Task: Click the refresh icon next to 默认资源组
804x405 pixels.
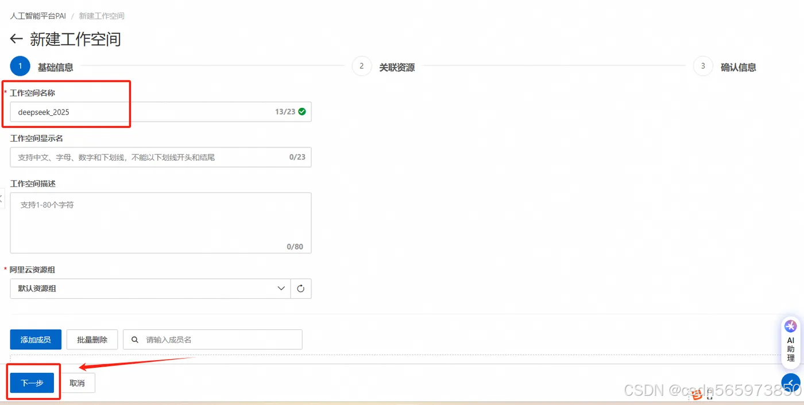Action: pyautogui.click(x=301, y=289)
